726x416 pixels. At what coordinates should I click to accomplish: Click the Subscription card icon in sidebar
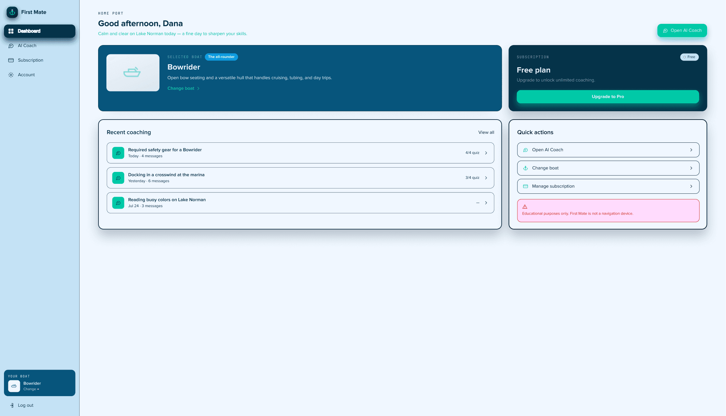(x=11, y=60)
